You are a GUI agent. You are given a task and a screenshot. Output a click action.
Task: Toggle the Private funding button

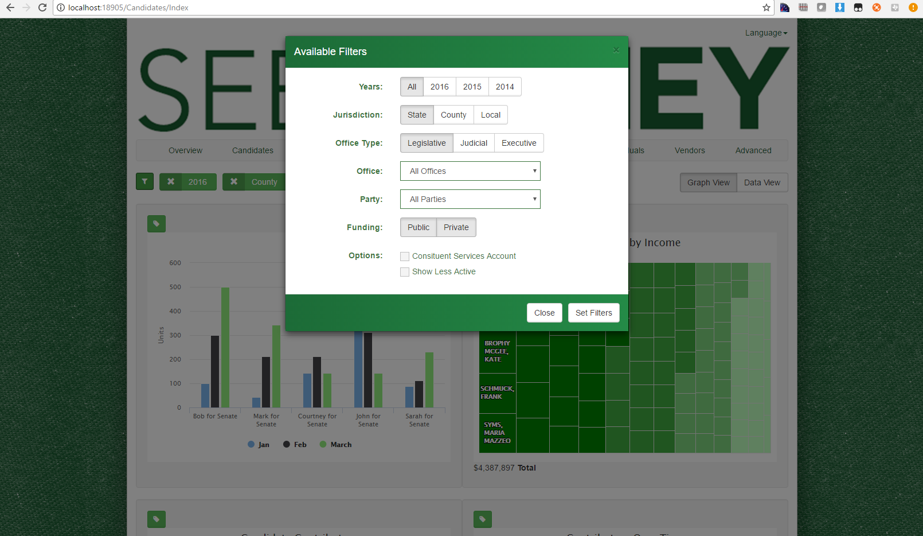[x=456, y=227]
